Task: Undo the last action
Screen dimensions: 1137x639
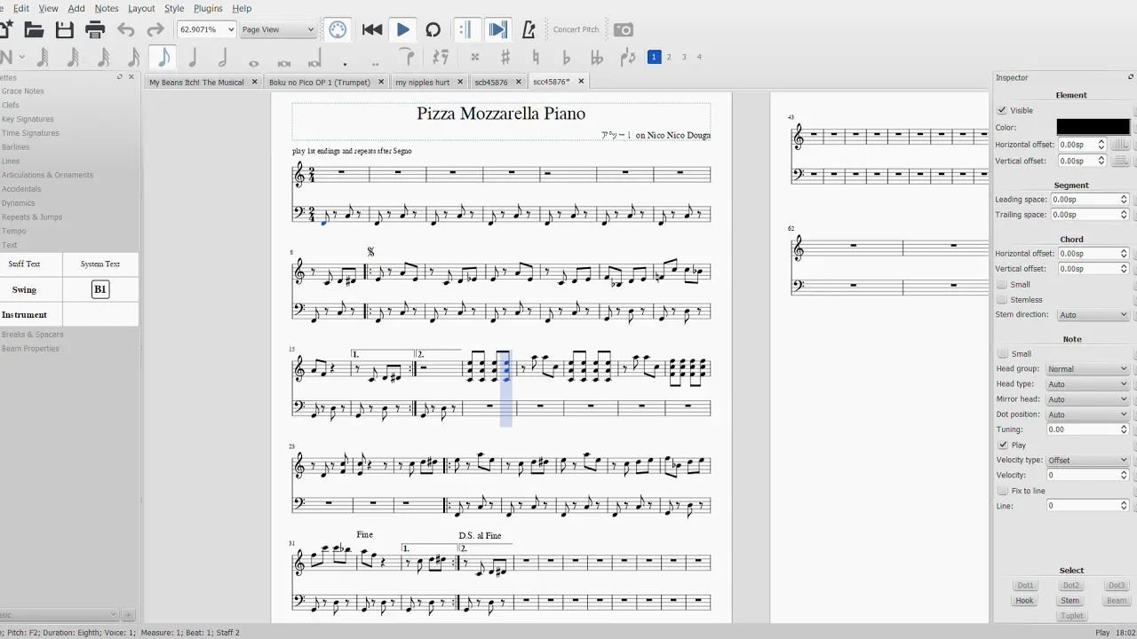Action: pos(126,29)
